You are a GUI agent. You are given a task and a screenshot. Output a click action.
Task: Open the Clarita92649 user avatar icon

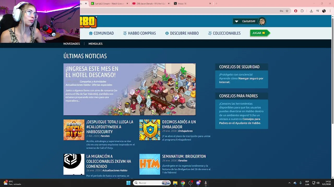tap(262, 21)
